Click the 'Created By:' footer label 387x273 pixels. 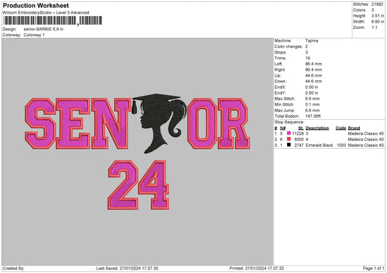14,268
